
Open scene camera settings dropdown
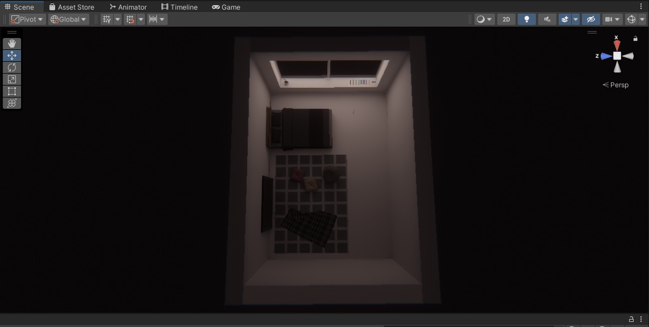pyautogui.click(x=613, y=20)
